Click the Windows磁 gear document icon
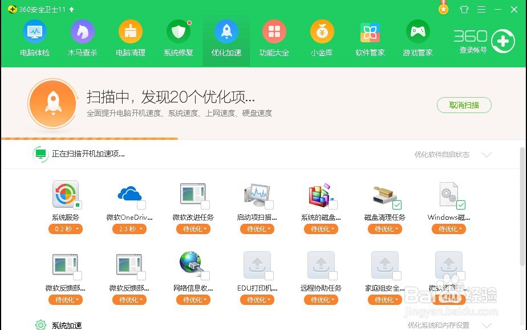Image resolution: width=527 pixels, height=330 pixels. click(x=449, y=194)
